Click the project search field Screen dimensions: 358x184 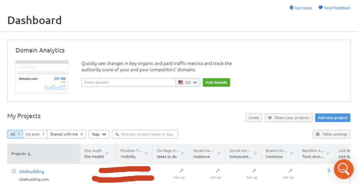click(147, 134)
